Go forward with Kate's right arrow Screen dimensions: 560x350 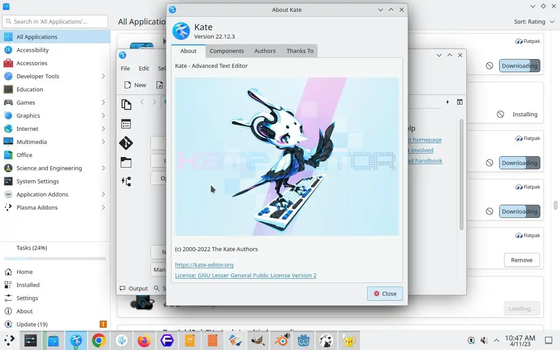(x=154, y=102)
